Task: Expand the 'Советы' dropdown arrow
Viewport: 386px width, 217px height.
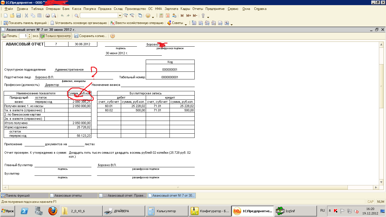Action: tap(186, 24)
